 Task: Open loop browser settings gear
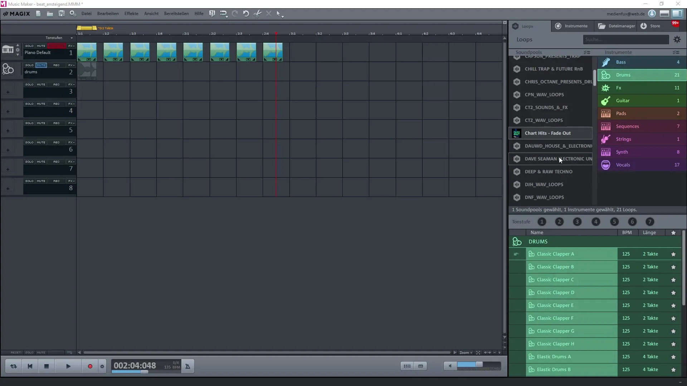(677, 40)
